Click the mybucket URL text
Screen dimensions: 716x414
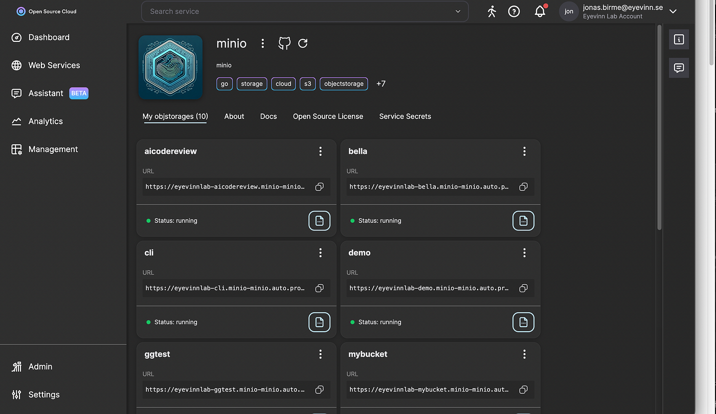(x=429, y=390)
